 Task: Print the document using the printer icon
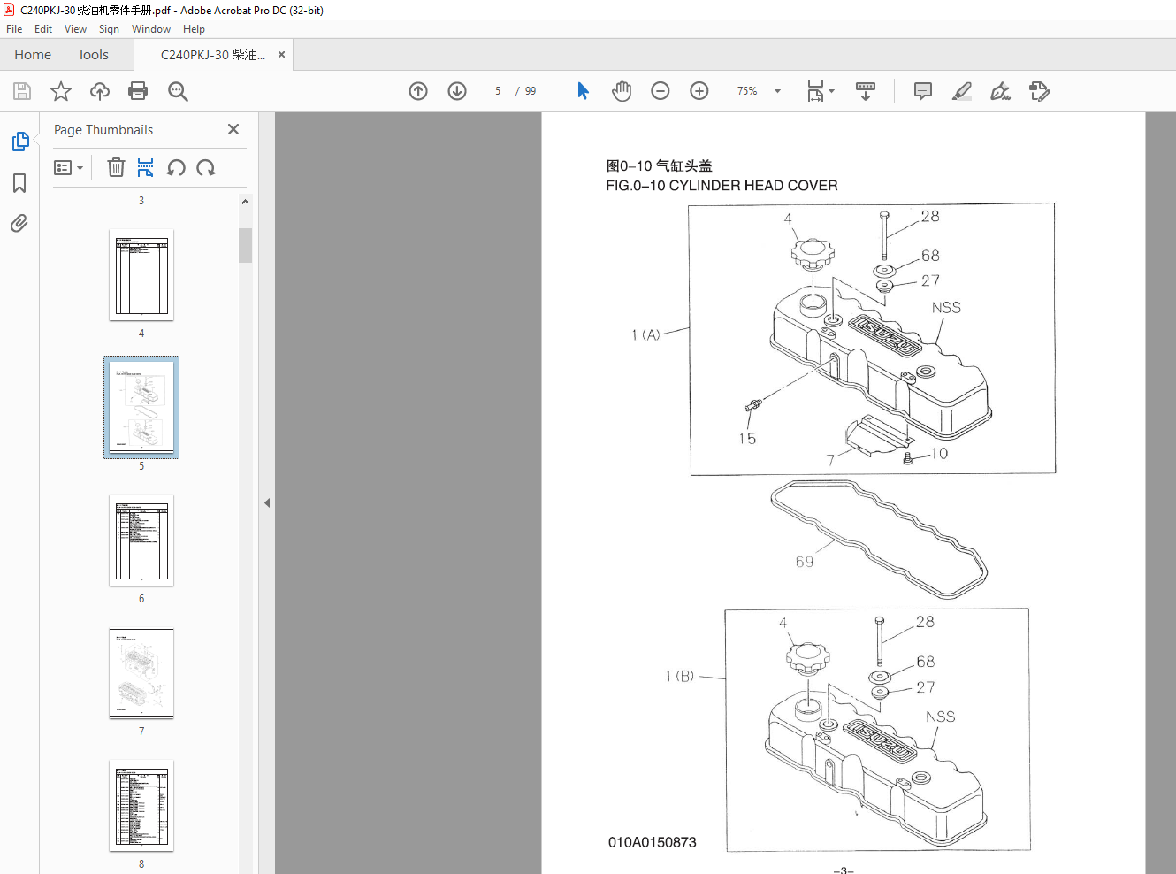tap(138, 91)
